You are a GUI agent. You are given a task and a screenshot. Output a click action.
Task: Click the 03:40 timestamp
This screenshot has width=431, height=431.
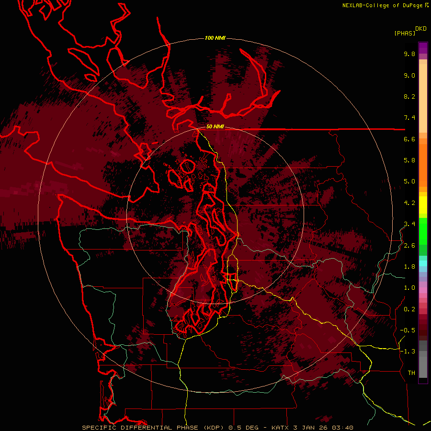pos(342,428)
